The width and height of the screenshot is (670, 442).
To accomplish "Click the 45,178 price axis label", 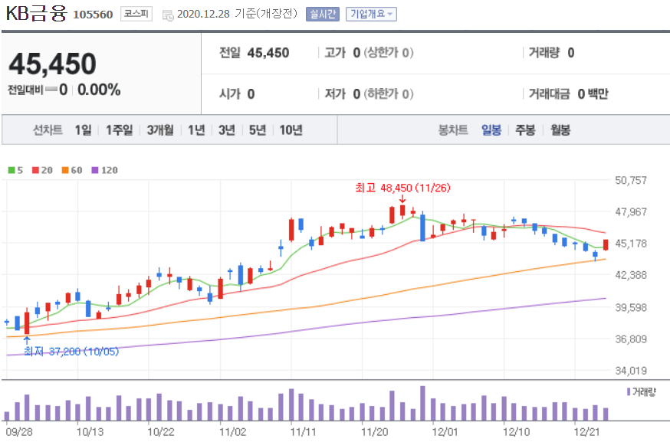I will coord(631,244).
